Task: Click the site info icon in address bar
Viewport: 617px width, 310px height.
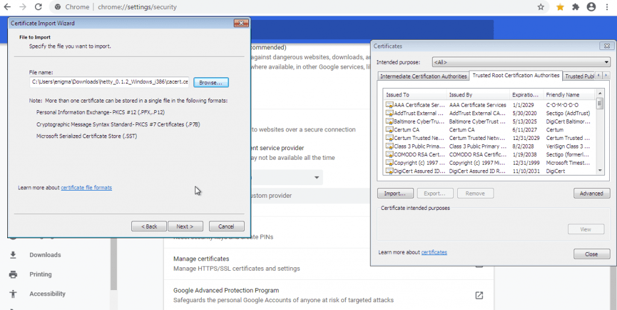Action: tap(58, 7)
